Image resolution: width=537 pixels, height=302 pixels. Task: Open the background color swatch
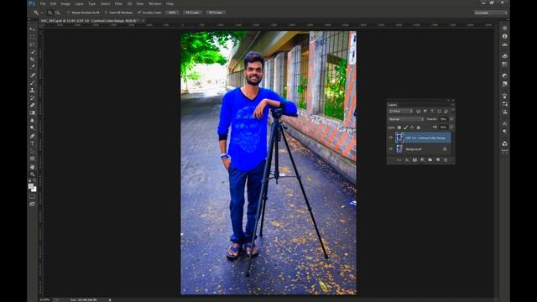pos(34,190)
